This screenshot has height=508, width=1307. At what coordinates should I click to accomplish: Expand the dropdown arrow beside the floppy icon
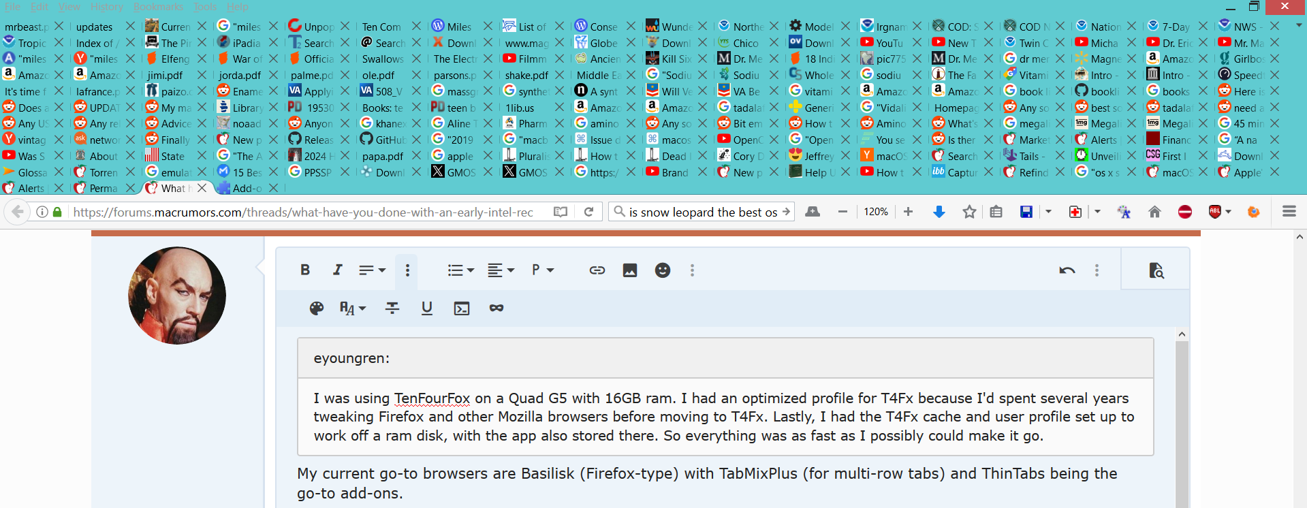coord(1048,212)
